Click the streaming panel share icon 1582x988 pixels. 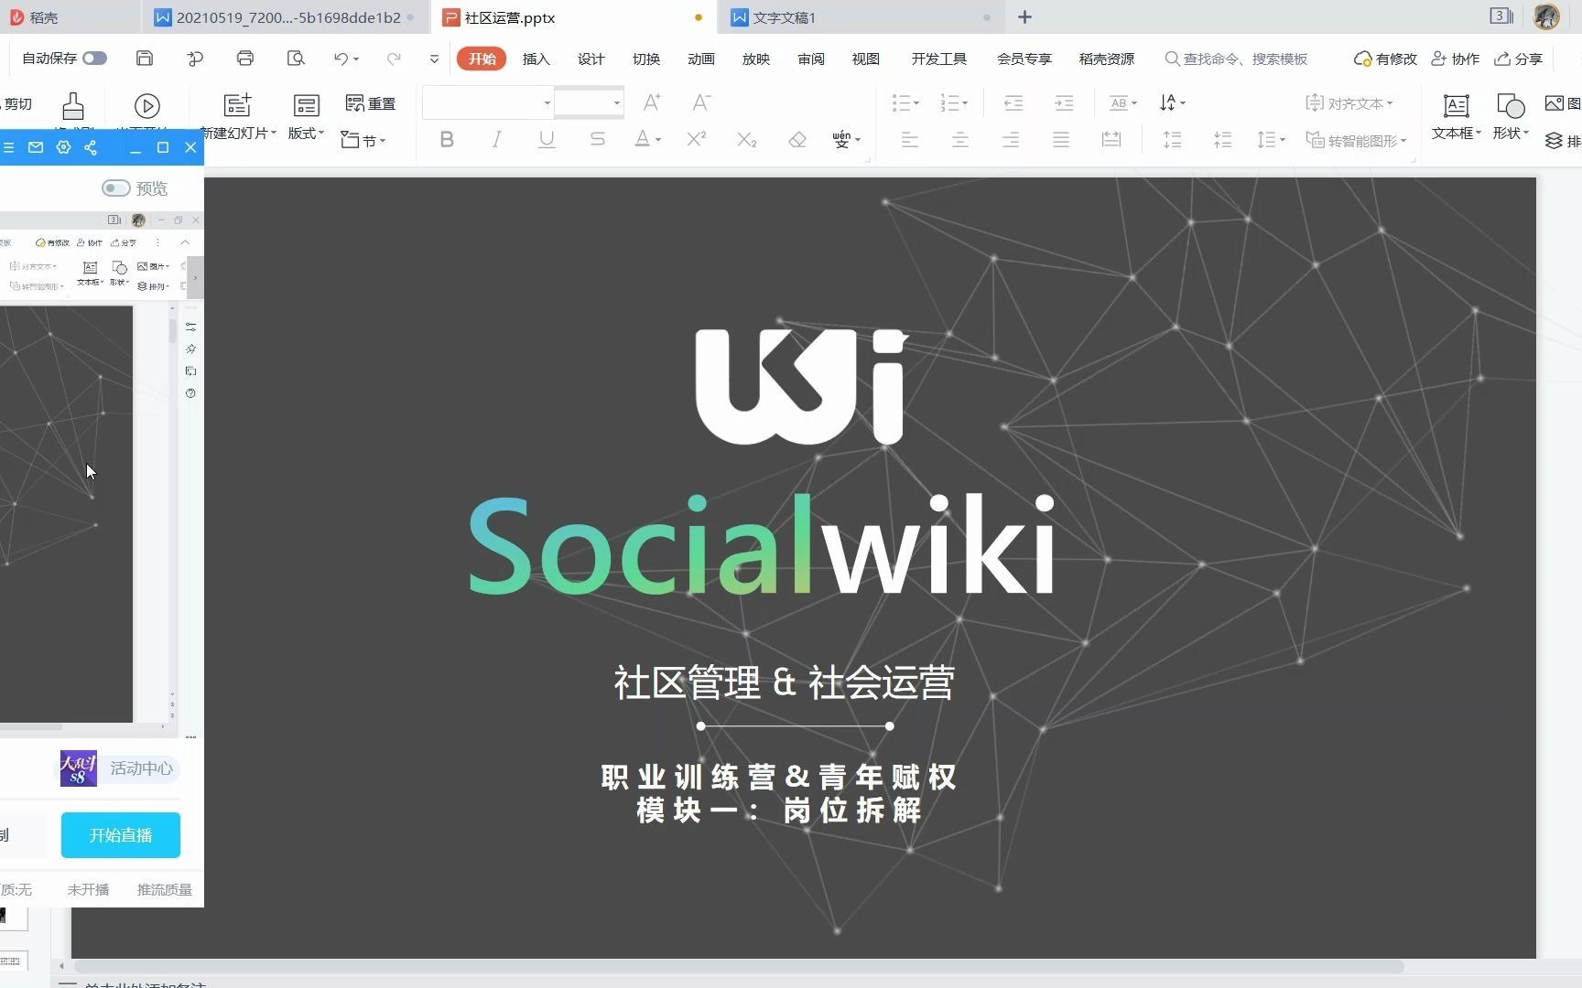(x=91, y=147)
